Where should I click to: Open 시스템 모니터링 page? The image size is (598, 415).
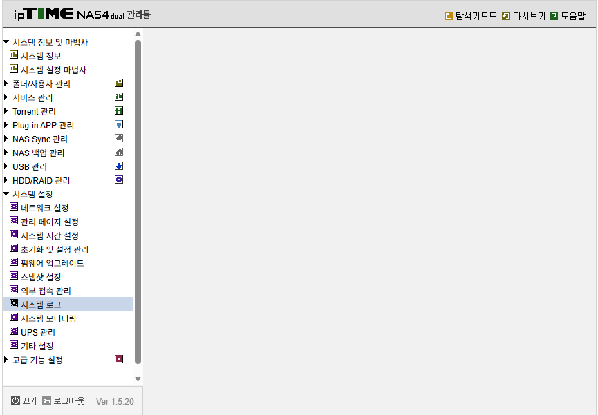pyautogui.click(x=48, y=318)
